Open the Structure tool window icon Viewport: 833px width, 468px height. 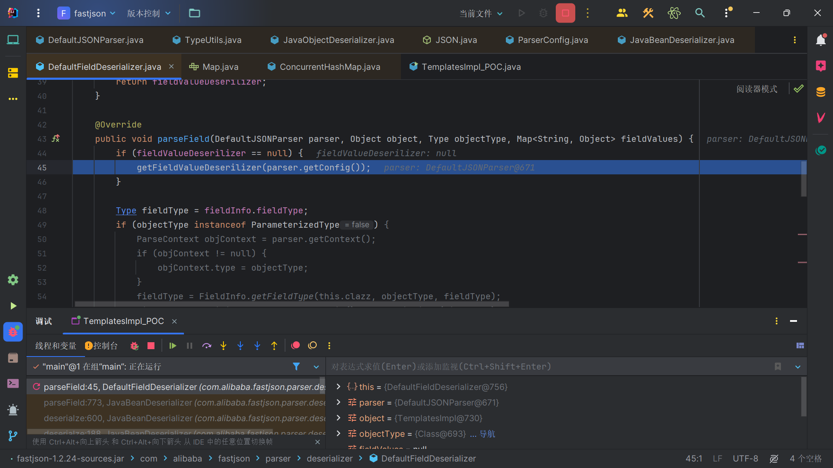[x=13, y=73]
